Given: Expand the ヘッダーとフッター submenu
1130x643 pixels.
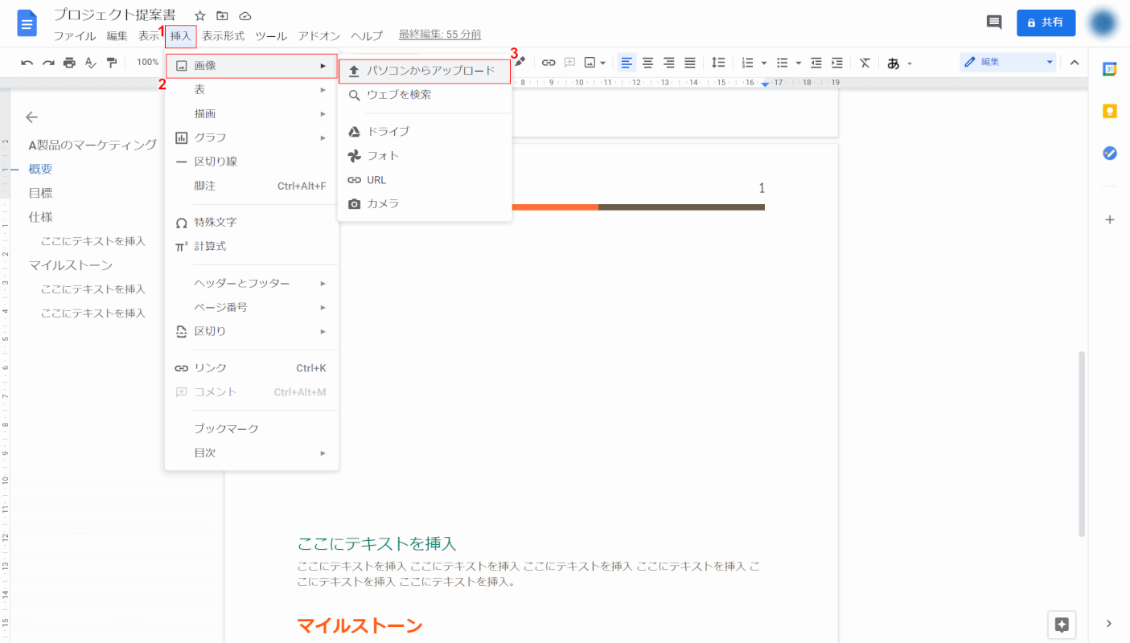Looking at the screenshot, I should pos(252,283).
